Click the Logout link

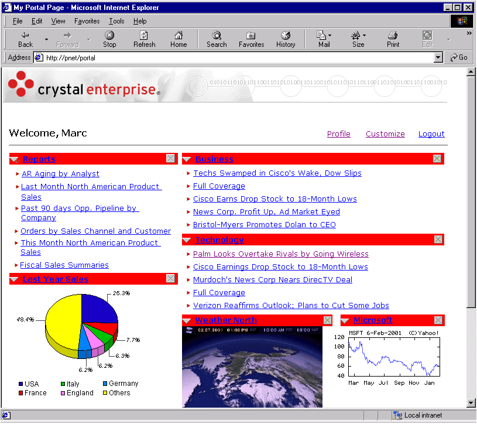(x=431, y=134)
